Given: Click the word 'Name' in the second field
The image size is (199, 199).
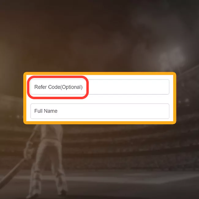Looking at the screenshot, I should coord(51,111).
